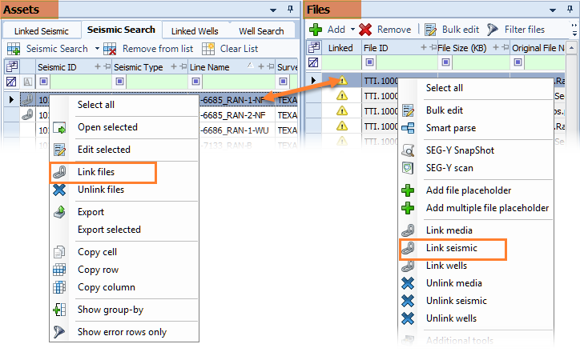Click the Edit selected pencil icon
The height and width of the screenshot is (352, 580).
coord(59,150)
